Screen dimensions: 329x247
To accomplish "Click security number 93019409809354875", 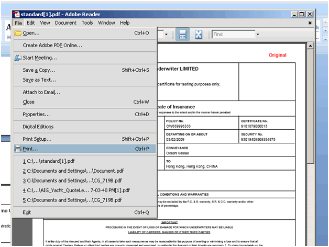I will 258,139.
